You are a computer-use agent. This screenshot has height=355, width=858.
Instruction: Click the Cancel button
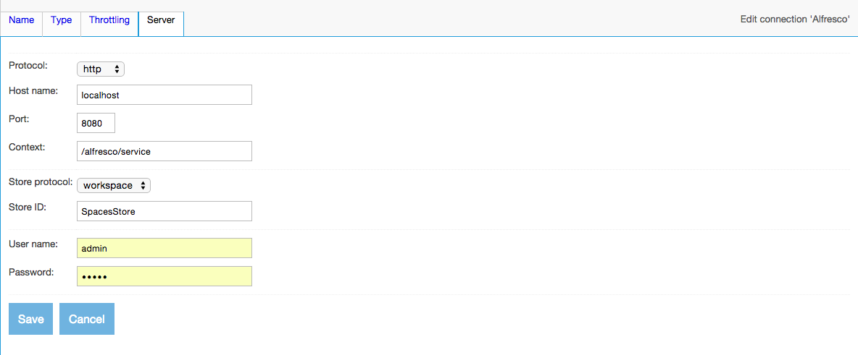point(87,320)
